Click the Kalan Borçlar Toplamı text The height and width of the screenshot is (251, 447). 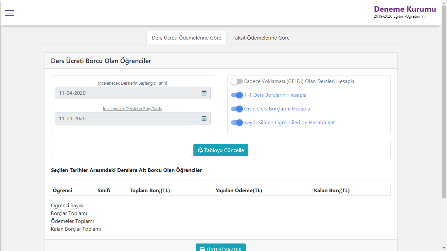point(76,229)
